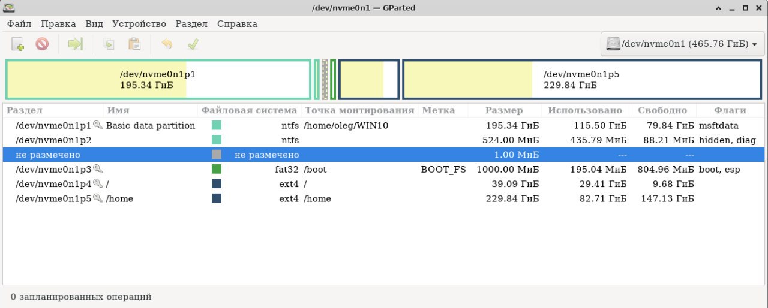The width and height of the screenshot is (768, 308).
Task: Click the GParted app icon in title bar
Action: point(8,8)
